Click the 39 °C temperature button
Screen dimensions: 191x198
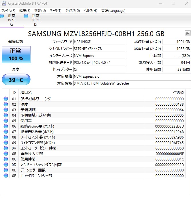[16, 80]
